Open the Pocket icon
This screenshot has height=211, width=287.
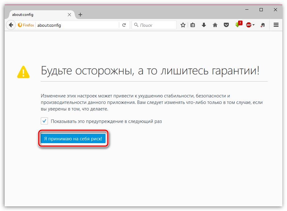click(226, 25)
